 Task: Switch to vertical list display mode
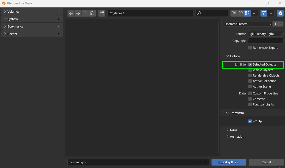click(233, 13)
